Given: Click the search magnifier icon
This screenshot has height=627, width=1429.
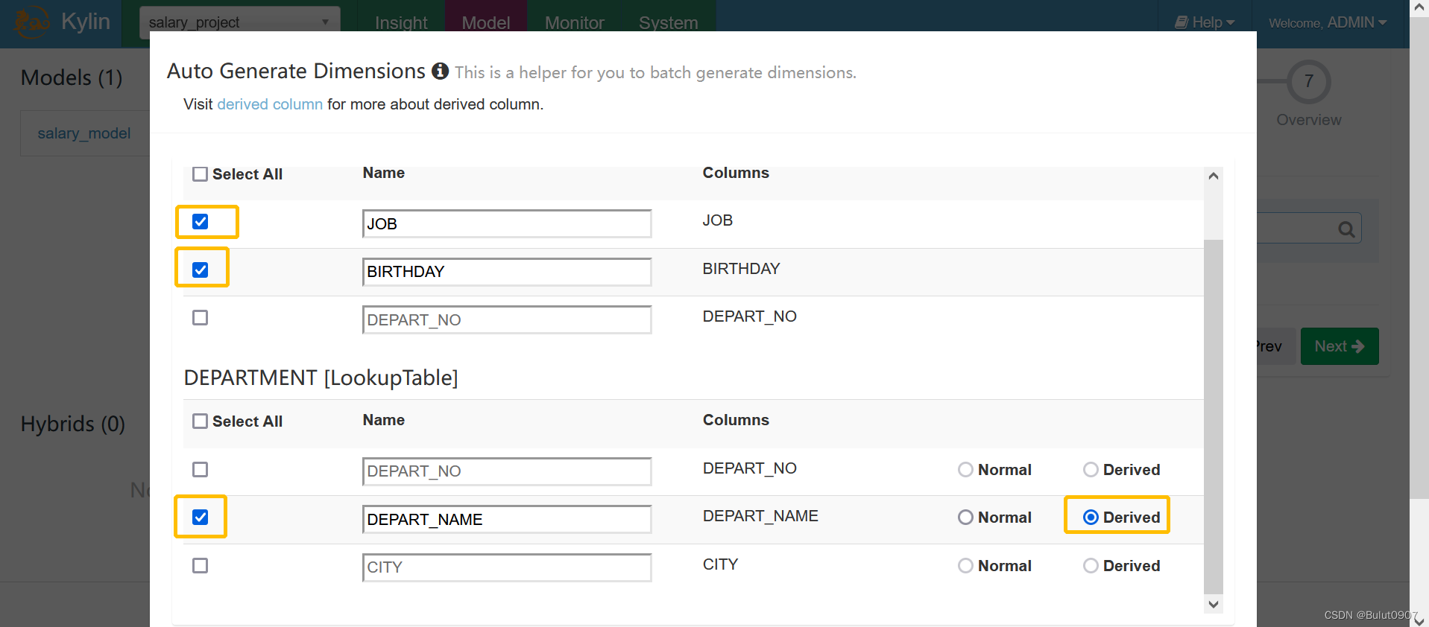Looking at the screenshot, I should (1346, 229).
